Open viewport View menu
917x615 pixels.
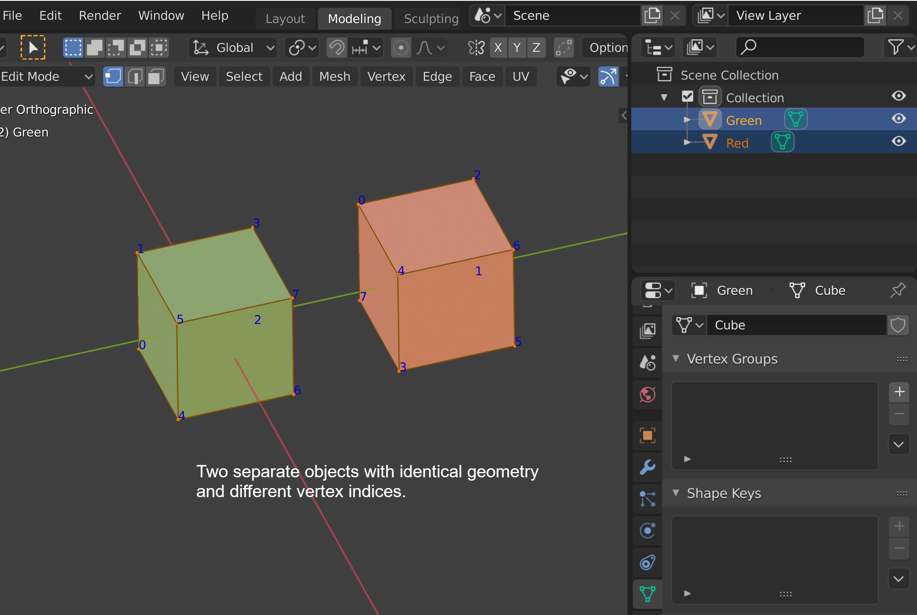(x=195, y=77)
